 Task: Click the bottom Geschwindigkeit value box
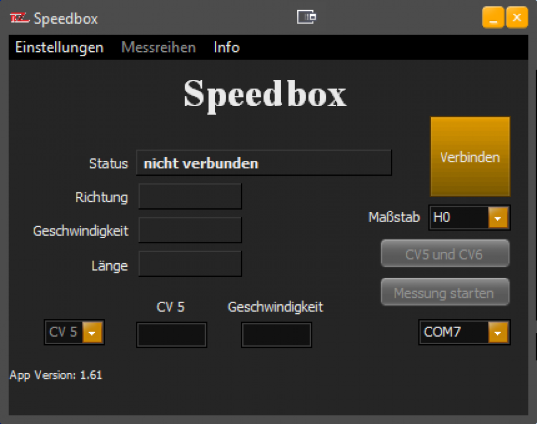pyautogui.click(x=276, y=335)
